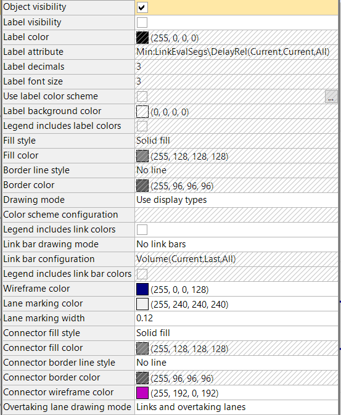The image size is (341, 415).
Task: Select the 'Connector wireframe color' row label
Action: (59, 393)
